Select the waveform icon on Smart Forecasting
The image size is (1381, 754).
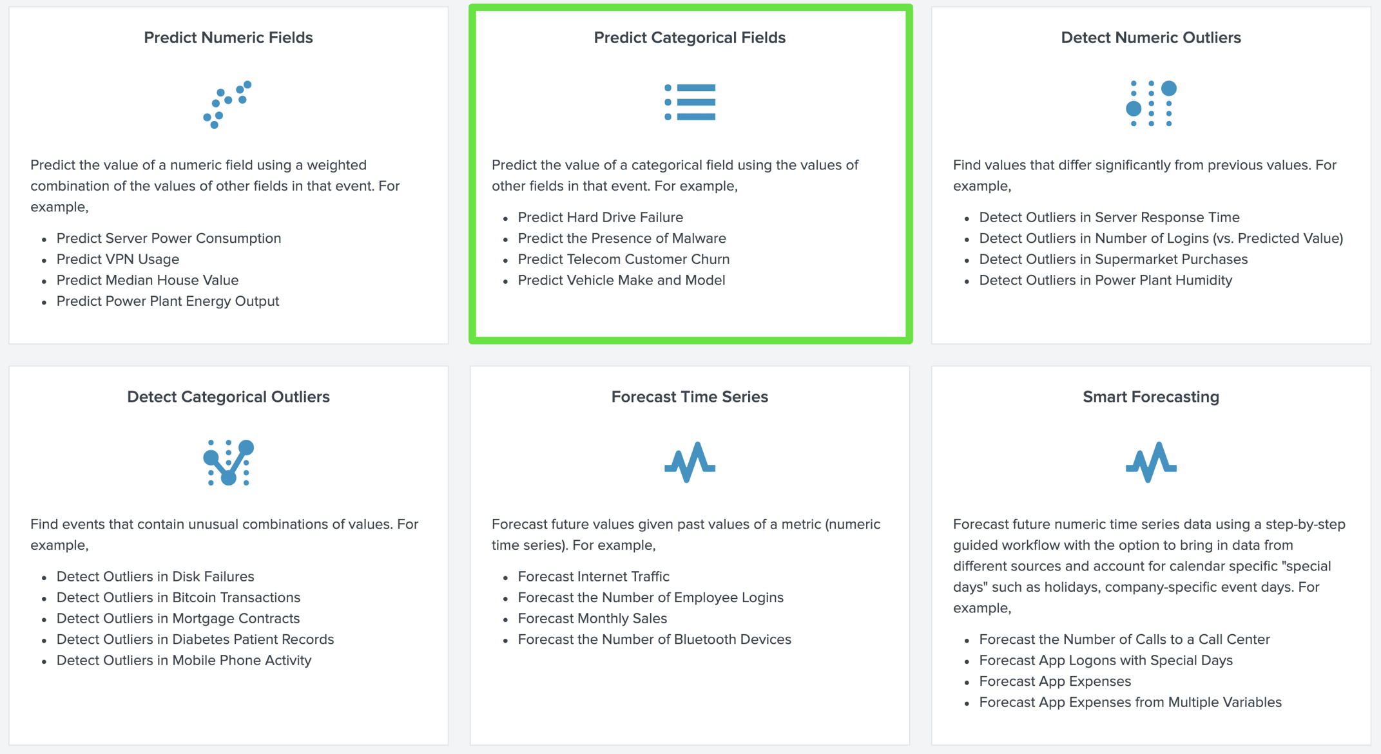[x=1151, y=461]
